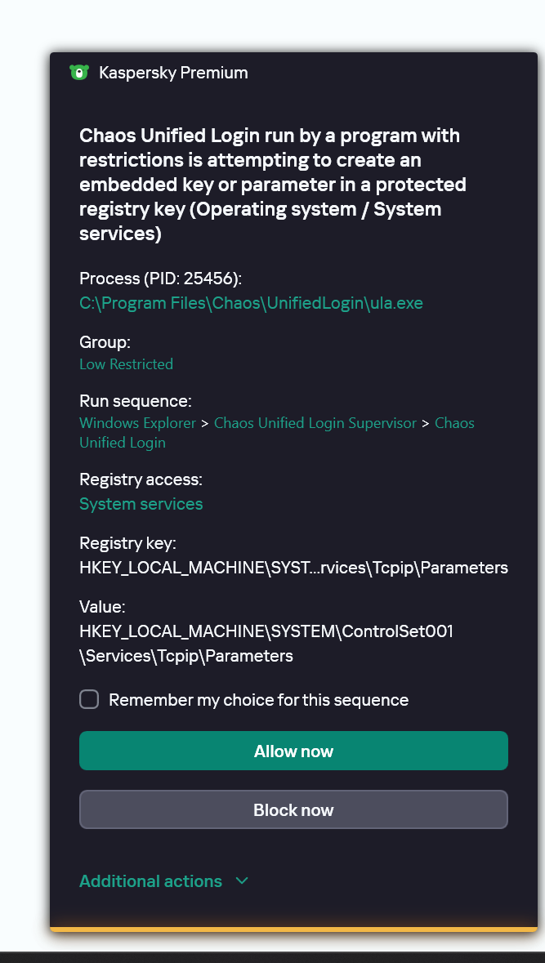Open Windows Explorer in the run sequence
Viewport: 545px width, 963px height.
(x=137, y=423)
